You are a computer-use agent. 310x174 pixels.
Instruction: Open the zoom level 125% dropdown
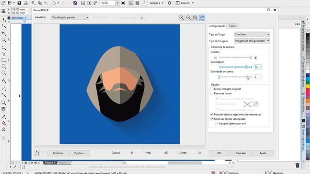pos(117,3)
